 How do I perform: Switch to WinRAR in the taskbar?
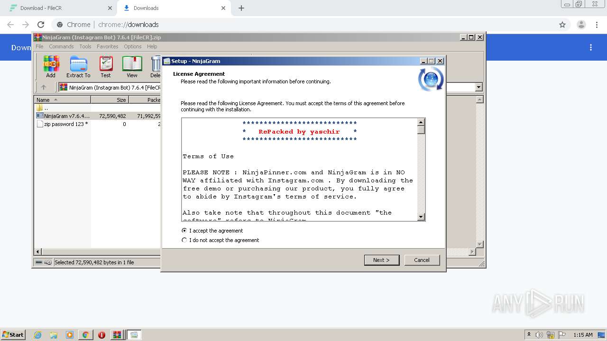(x=117, y=335)
